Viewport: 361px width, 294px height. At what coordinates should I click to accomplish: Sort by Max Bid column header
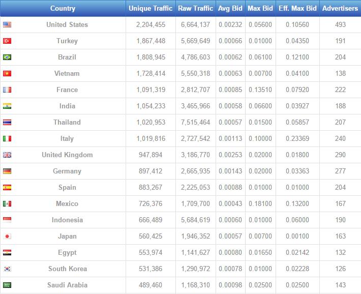click(x=260, y=8)
